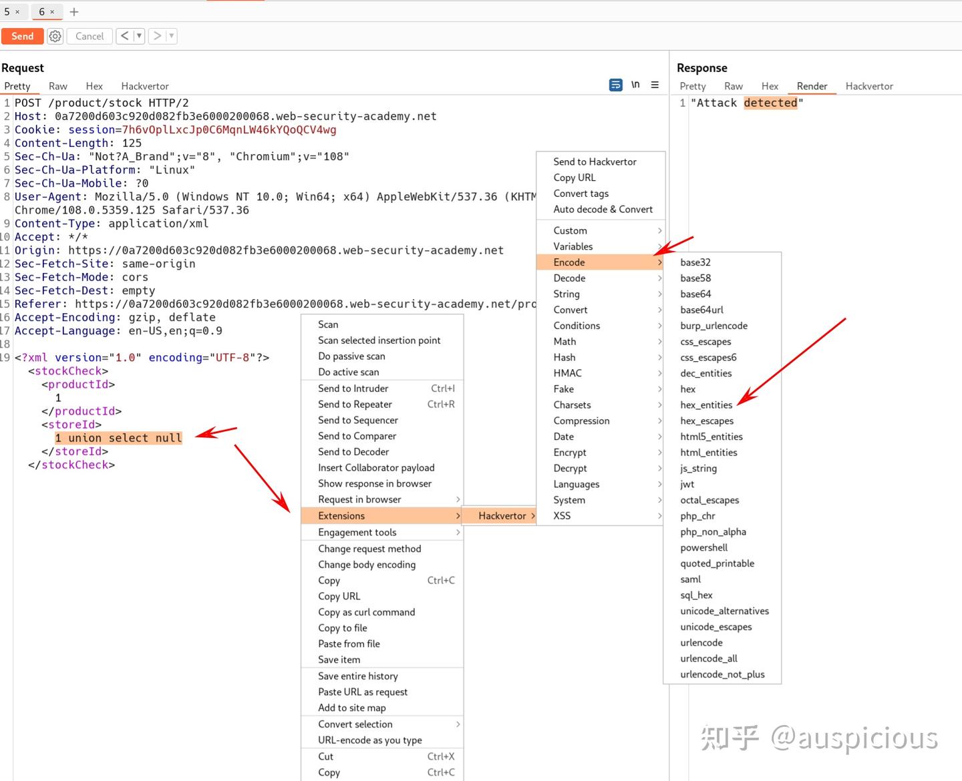
Task: Select base64 from the encoding list
Action: (x=695, y=294)
